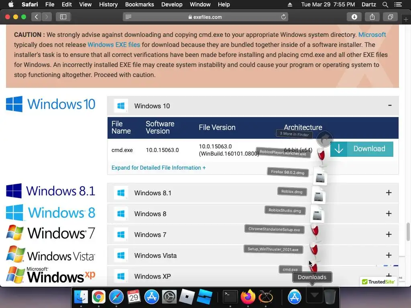Show all tabs overview button
The height and width of the screenshot is (308, 411).
[390, 17]
